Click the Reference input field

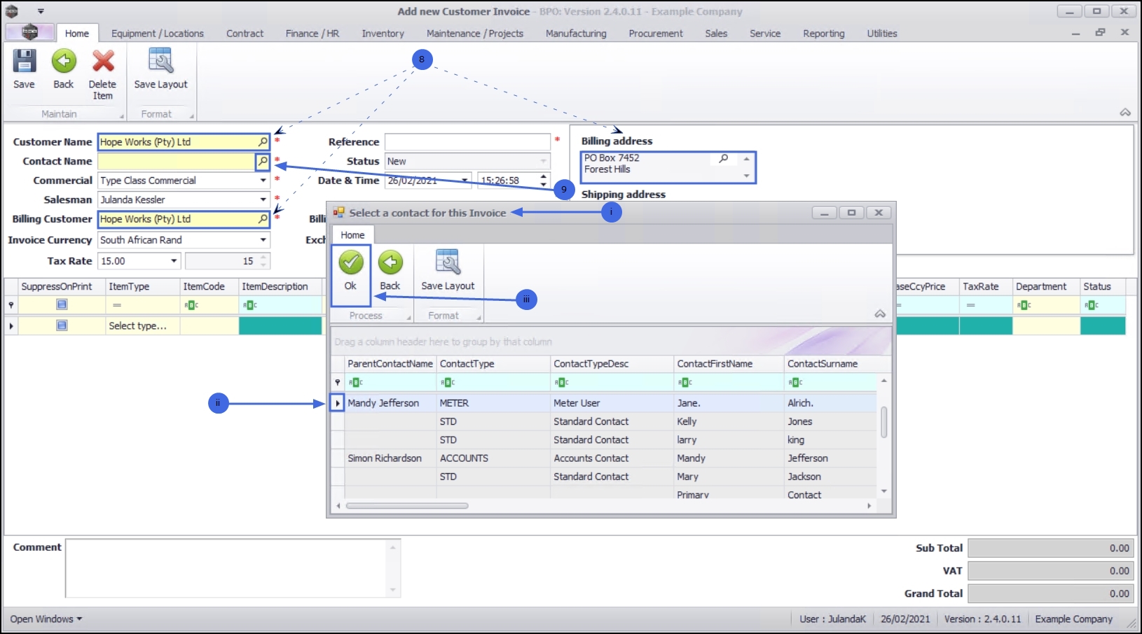(467, 142)
